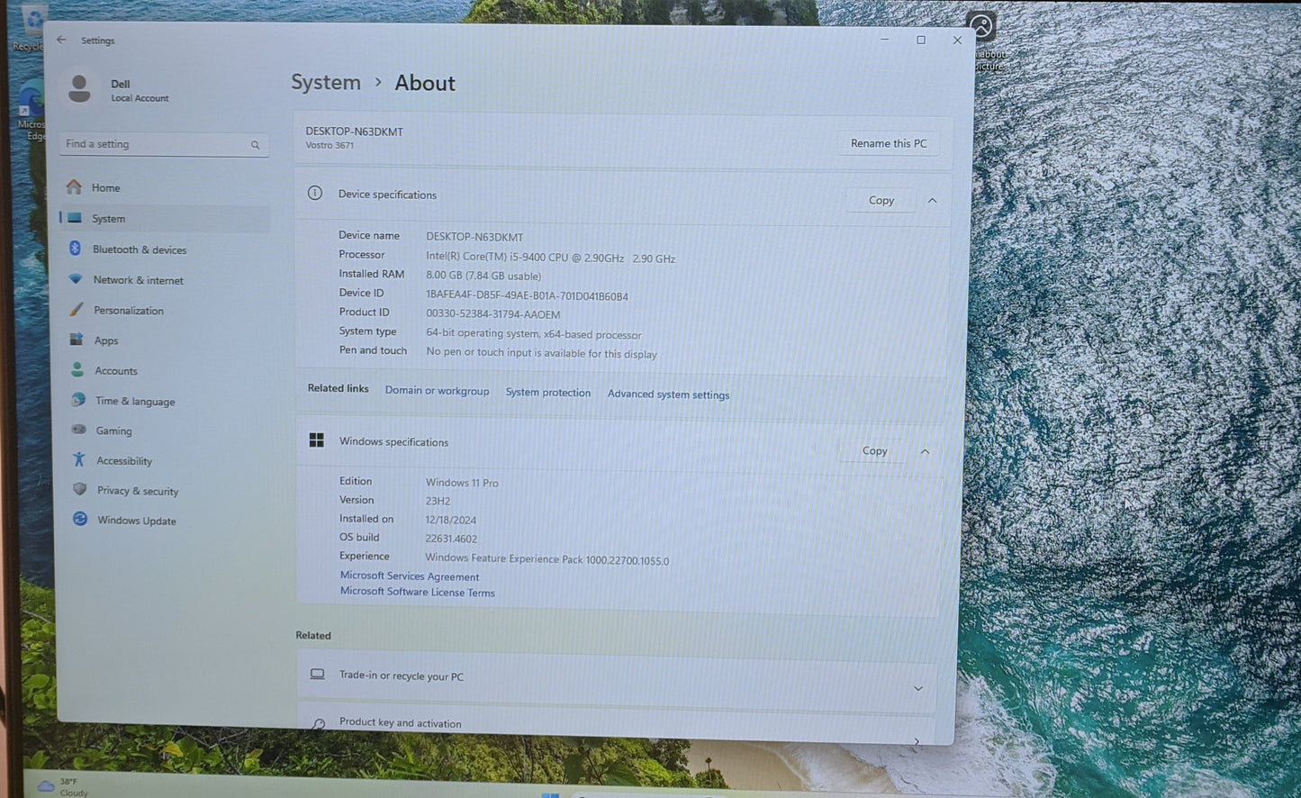Open Microsoft Software License Terms link

[417, 592]
